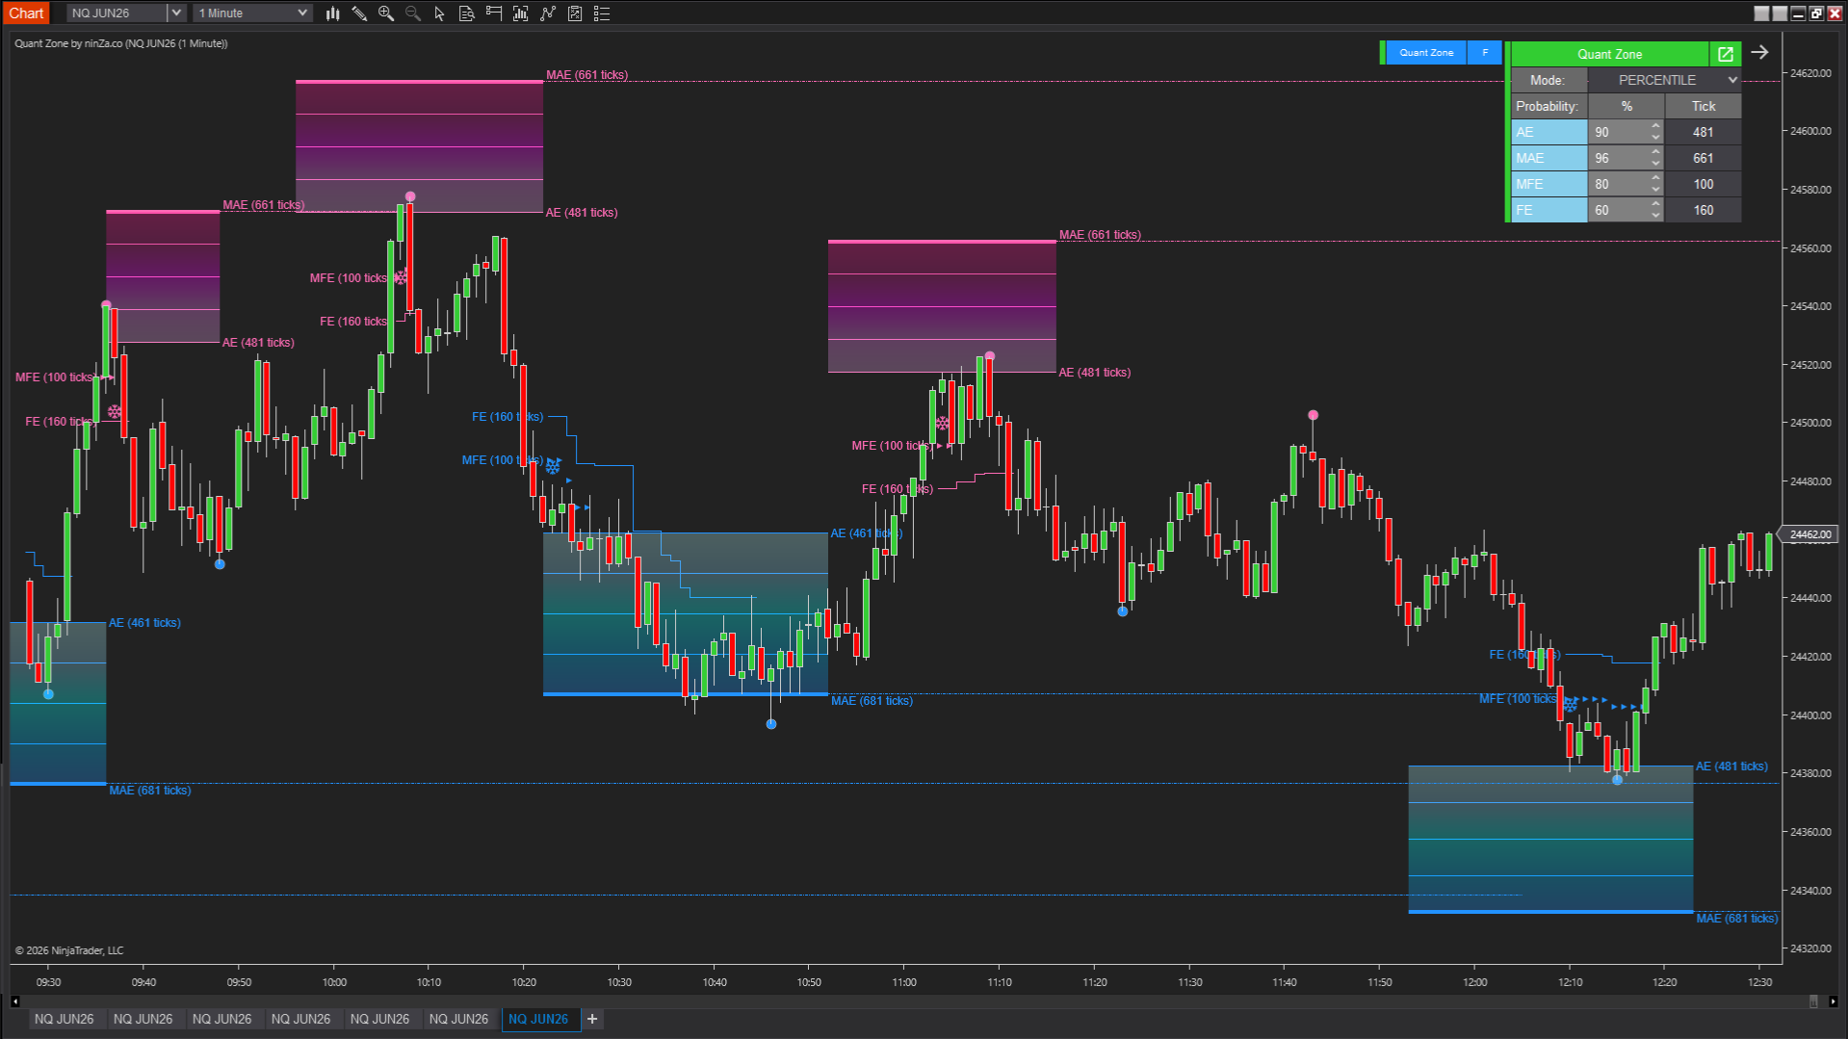Toggle the blue F button

point(1484,53)
